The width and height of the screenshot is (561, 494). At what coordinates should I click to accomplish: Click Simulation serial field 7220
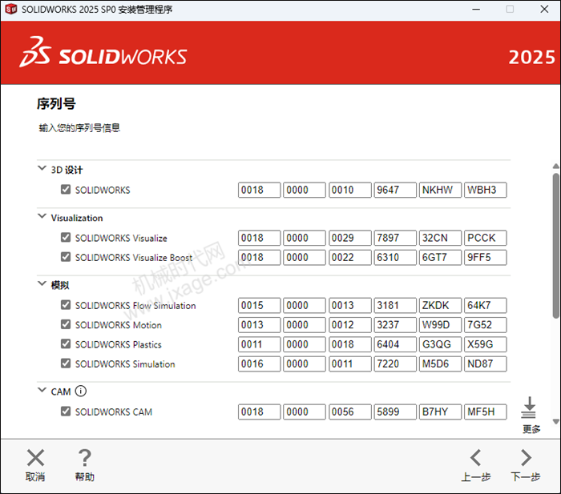(x=395, y=363)
